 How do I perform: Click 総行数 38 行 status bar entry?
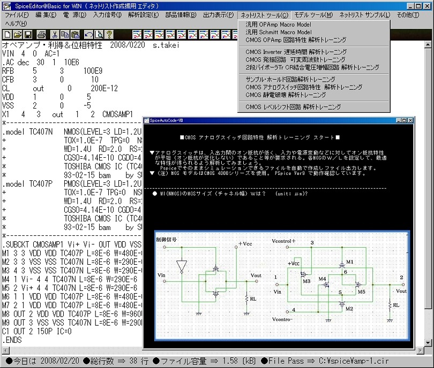click(116, 361)
